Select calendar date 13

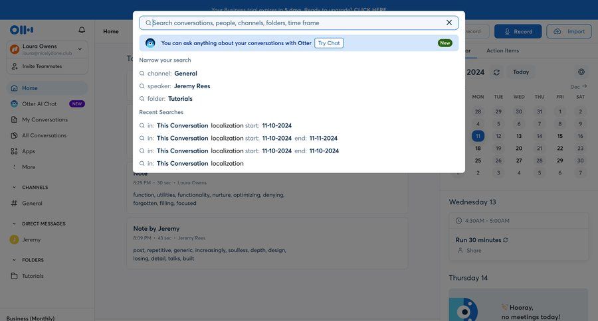coord(519,136)
